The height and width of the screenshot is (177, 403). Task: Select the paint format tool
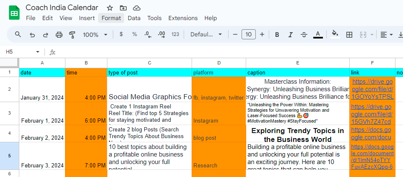coord(72,35)
